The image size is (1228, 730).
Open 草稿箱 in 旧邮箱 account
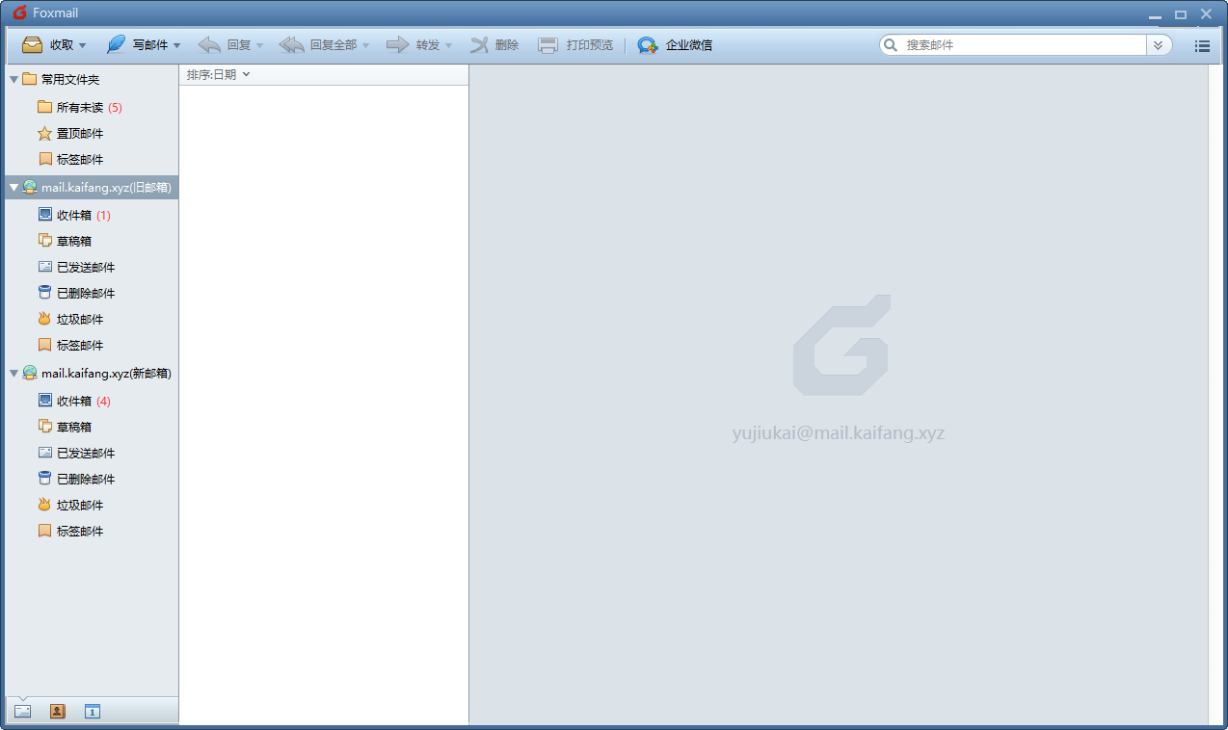tap(65, 241)
